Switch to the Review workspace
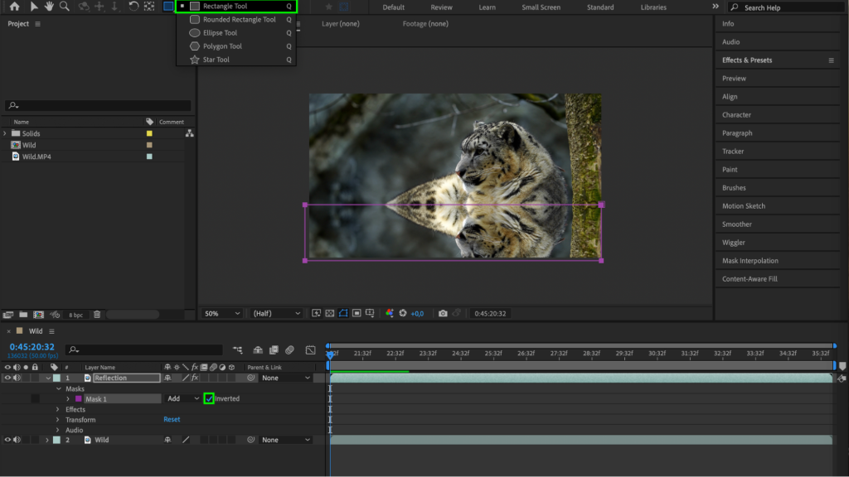 tap(440, 7)
